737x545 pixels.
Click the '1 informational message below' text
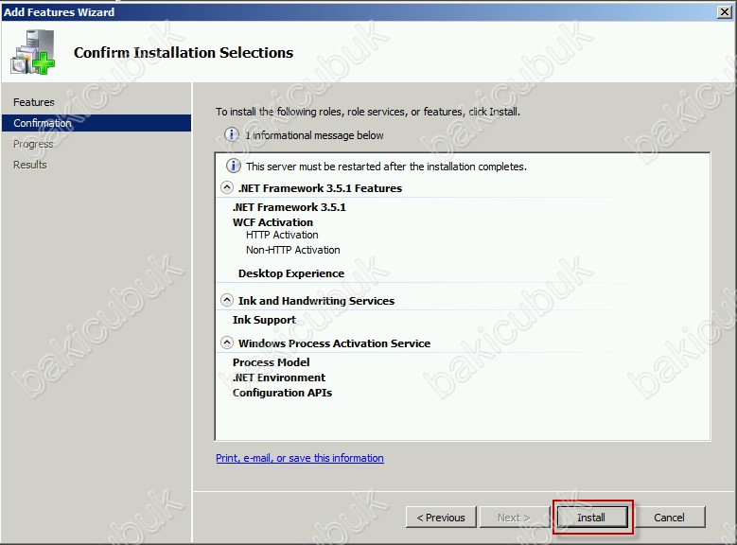pyautogui.click(x=314, y=135)
